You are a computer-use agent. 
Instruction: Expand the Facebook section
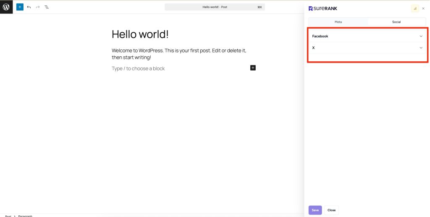pos(367,36)
